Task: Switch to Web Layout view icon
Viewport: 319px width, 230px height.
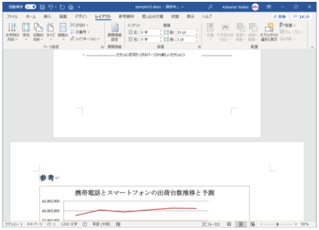Action: pos(253,224)
